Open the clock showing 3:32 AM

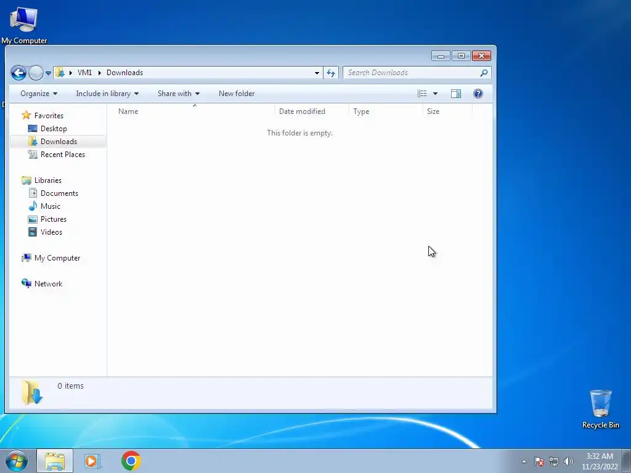pos(600,461)
